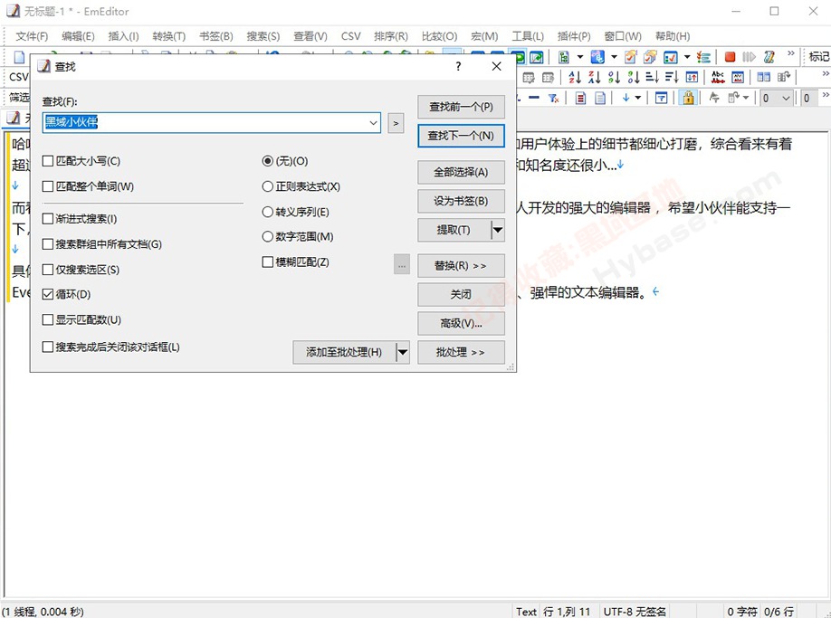Click UTF-8 无签名 in the status bar
831x618 pixels.
[635, 611]
